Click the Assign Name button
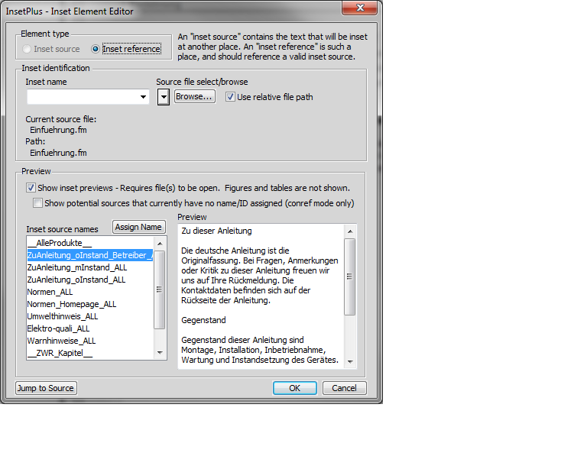Image resolution: width=587 pixels, height=469 pixels. pos(138,227)
